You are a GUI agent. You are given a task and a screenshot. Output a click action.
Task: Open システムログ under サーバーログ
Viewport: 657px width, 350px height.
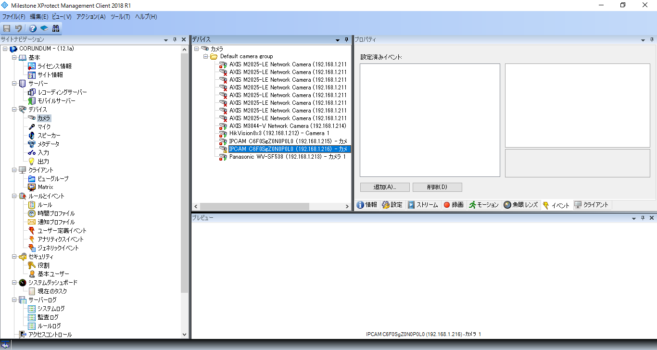pyautogui.click(x=51, y=309)
